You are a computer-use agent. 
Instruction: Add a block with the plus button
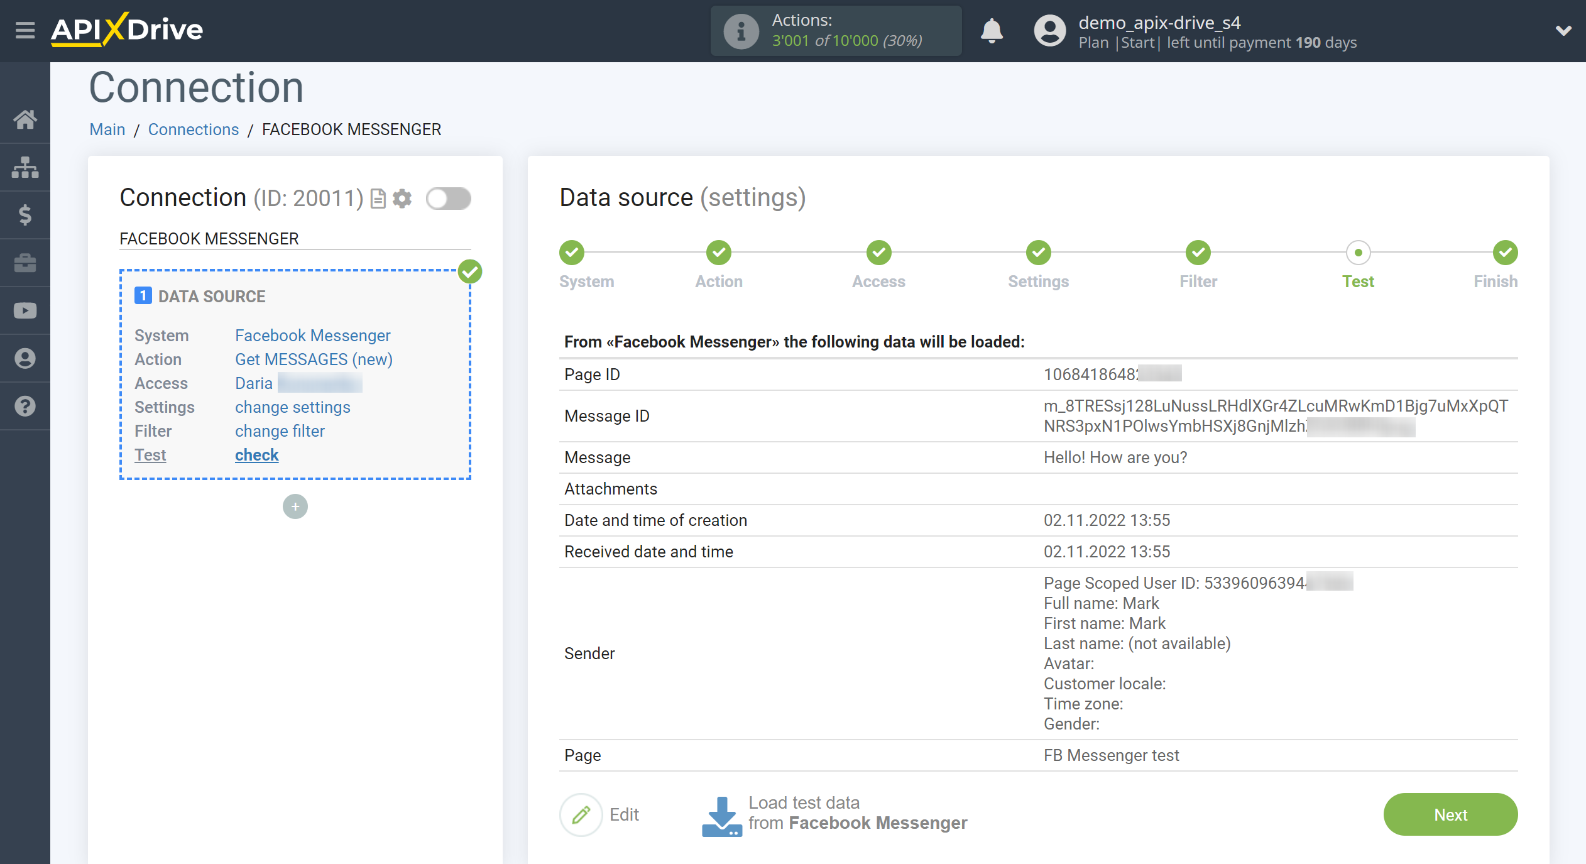[x=295, y=506]
